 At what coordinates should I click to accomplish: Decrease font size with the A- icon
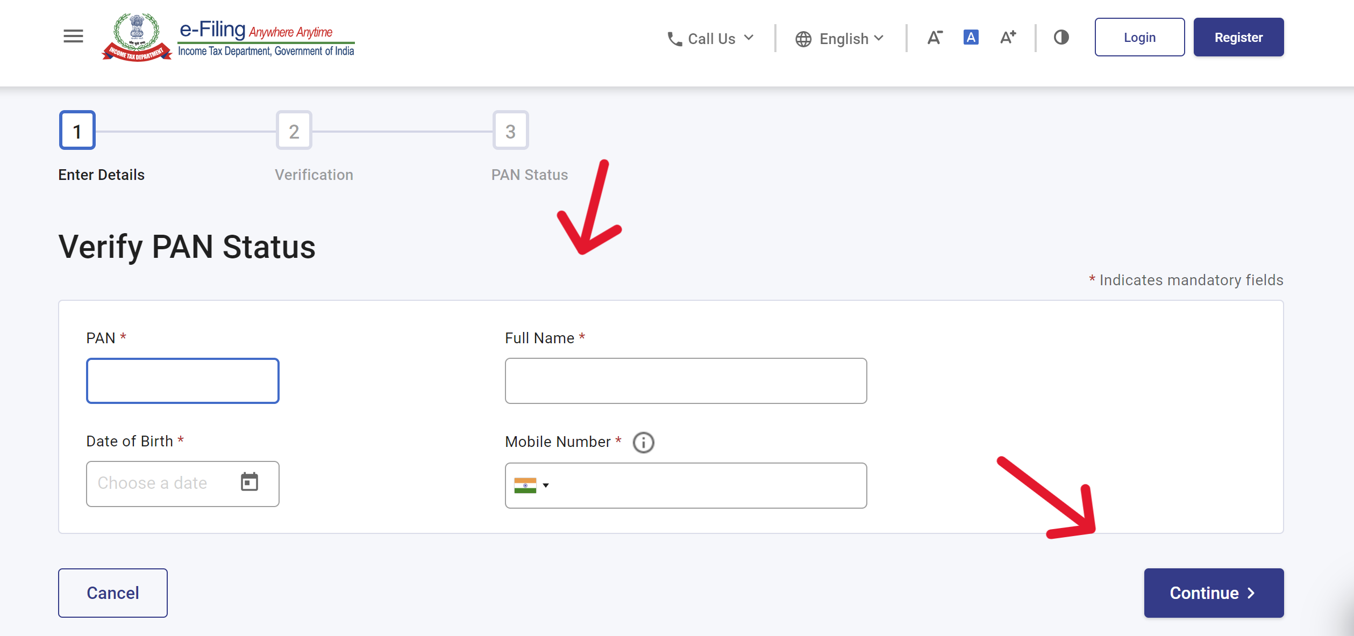tap(935, 37)
